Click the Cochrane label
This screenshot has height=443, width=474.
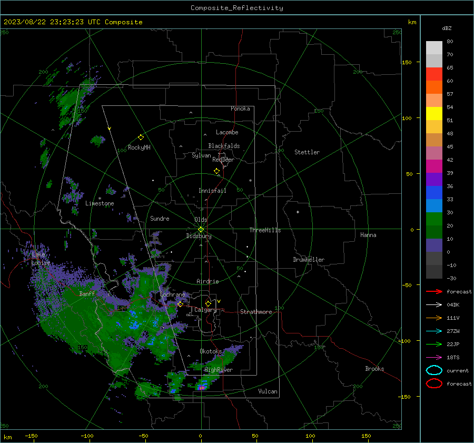[x=172, y=294]
